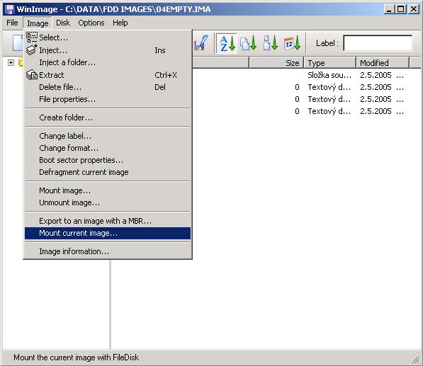The height and width of the screenshot is (366, 423).
Task: Click the sort by date calendar icon
Action: [x=292, y=43]
